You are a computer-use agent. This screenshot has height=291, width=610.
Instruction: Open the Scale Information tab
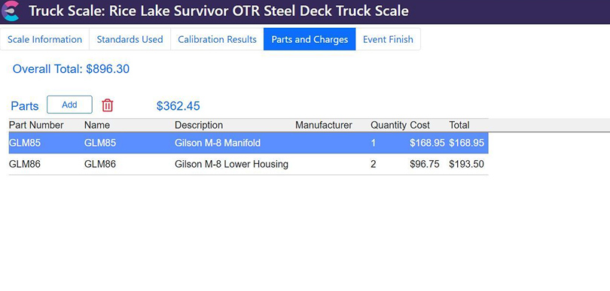point(44,39)
